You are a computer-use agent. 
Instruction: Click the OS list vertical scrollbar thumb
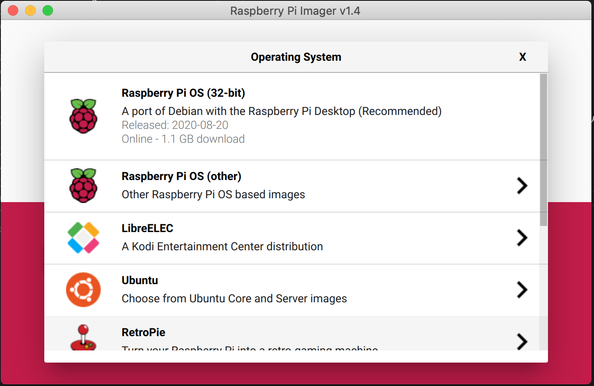coord(544,150)
